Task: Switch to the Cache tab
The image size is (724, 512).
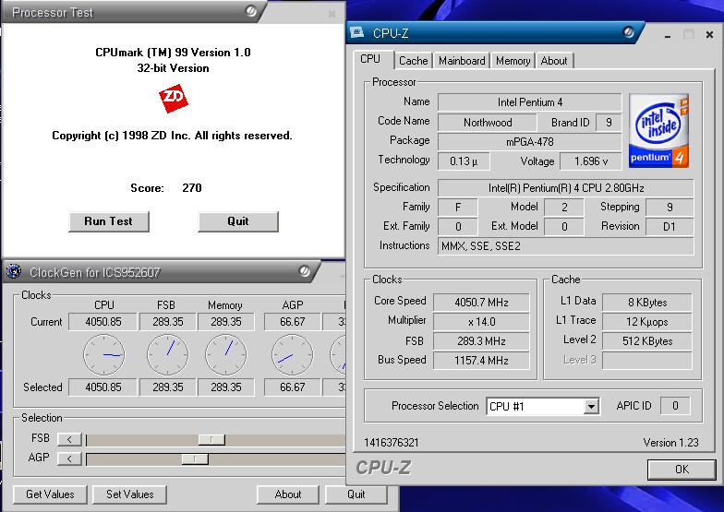Action: pos(414,61)
